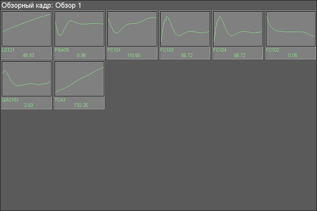Screen dimensions: 317x211
Task: Click the PSA76 tag label
Action: (62, 50)
